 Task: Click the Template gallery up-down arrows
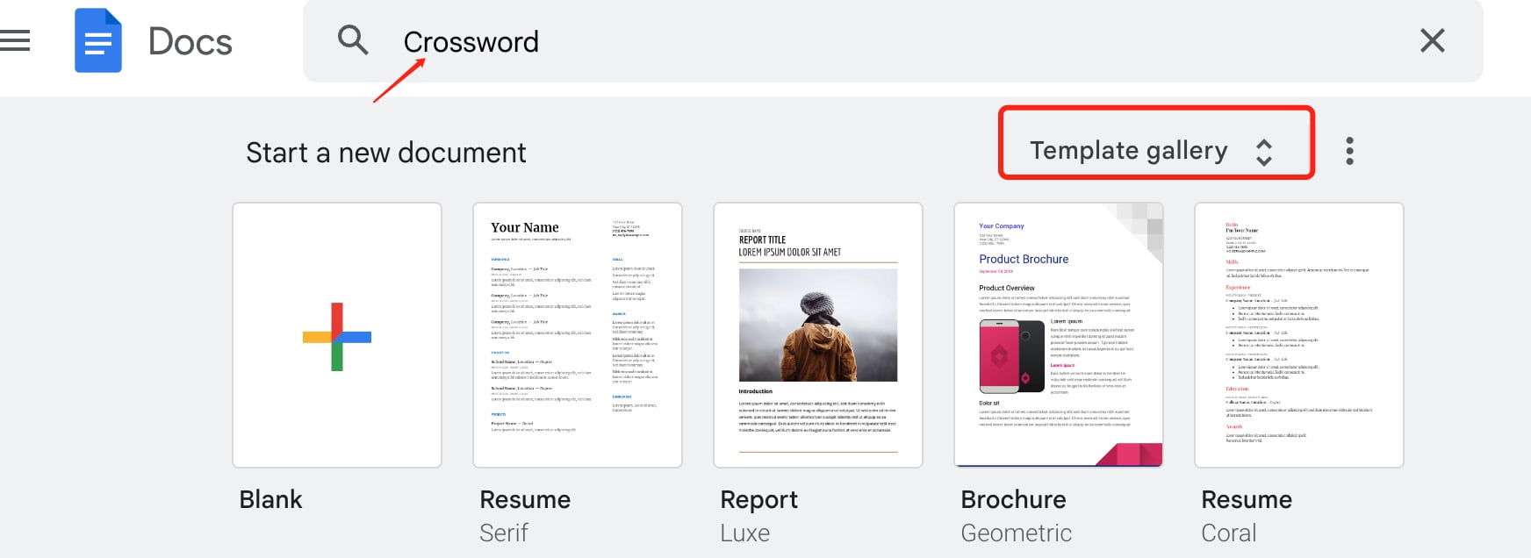(x=1263, y=152)
